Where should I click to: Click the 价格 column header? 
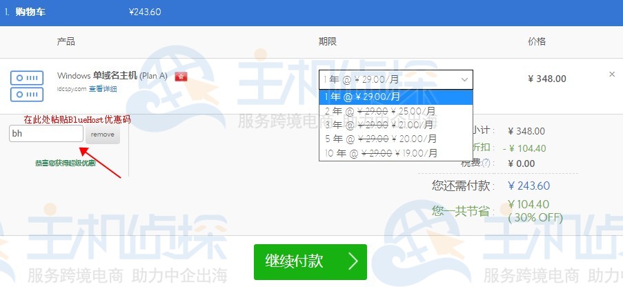pyautogui.click(x=537, y=41)
